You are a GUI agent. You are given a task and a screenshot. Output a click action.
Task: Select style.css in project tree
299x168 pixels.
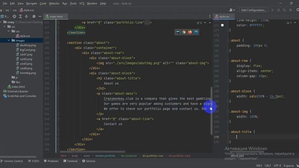[x=23, y=36]
